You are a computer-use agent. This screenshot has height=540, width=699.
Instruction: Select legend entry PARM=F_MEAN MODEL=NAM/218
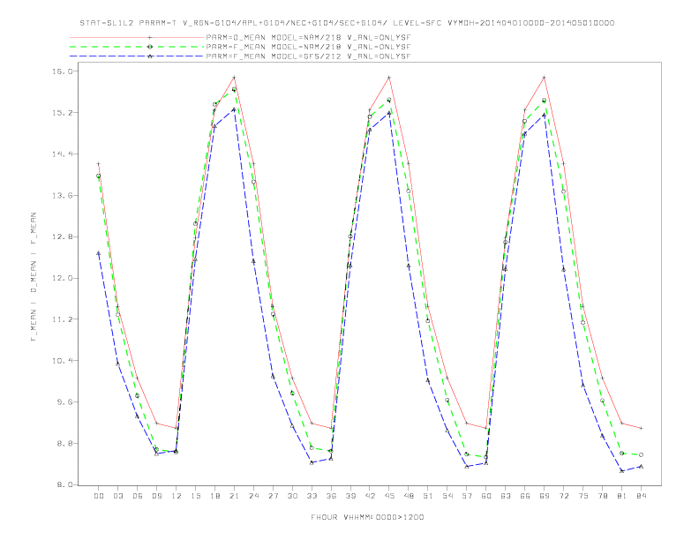point(308,47)
